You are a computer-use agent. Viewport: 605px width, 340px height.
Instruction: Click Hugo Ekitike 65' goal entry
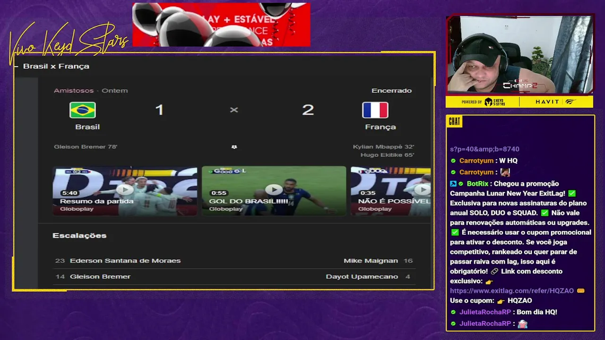pos(387,155)
